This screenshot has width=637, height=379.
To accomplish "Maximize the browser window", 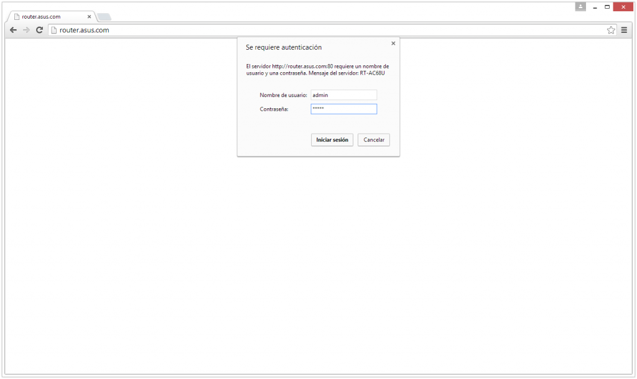I will (607, 7).
